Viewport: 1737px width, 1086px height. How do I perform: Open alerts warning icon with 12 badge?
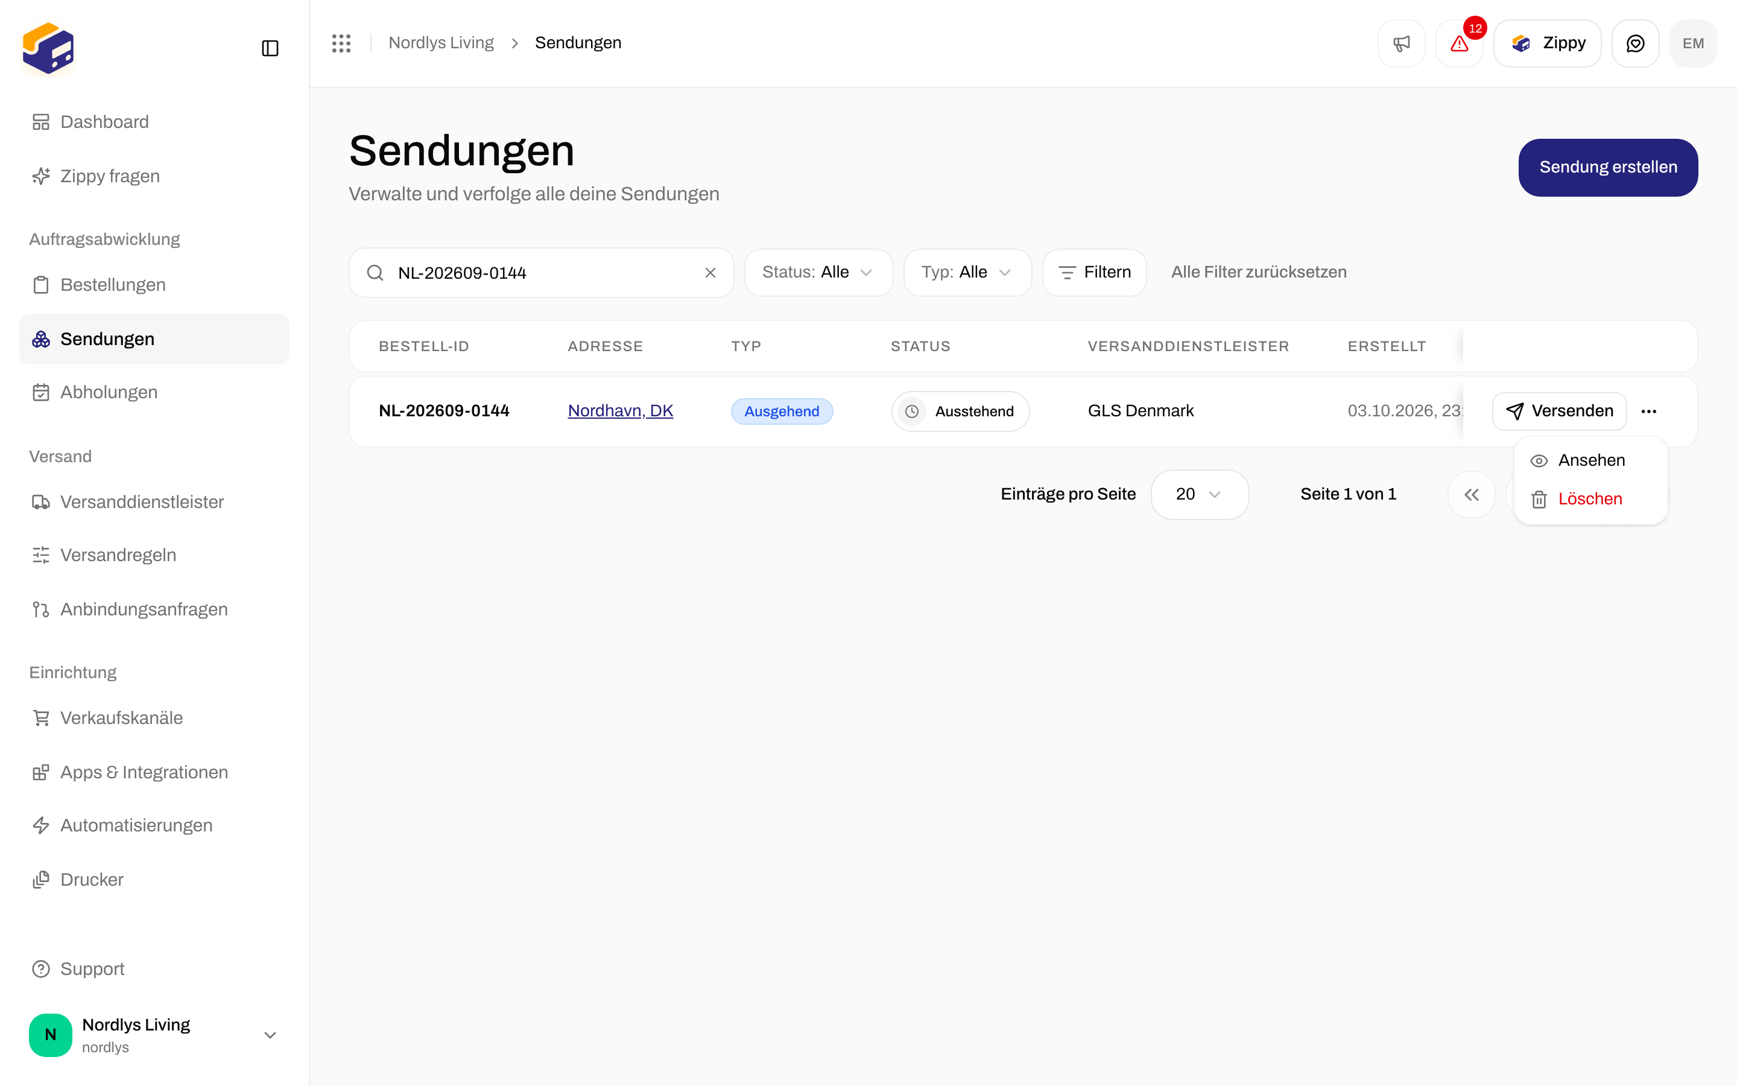pos(1459,43)
